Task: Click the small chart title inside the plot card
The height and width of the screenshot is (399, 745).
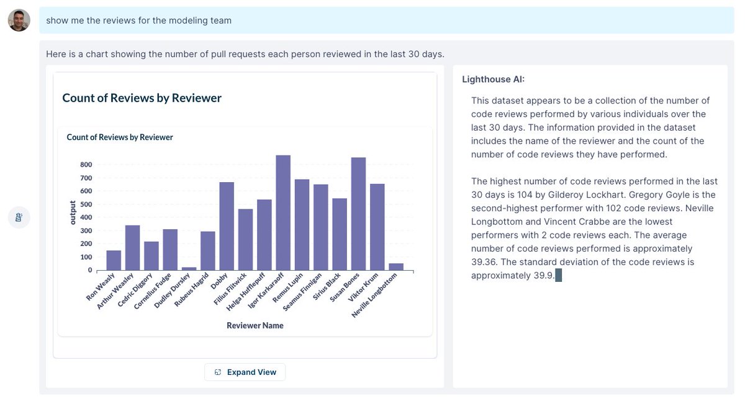Action: pyautogui.click(x=120, y=137)
